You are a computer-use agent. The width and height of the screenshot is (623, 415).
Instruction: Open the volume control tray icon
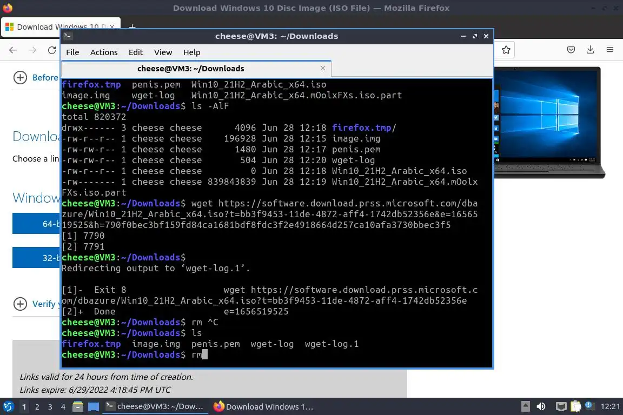pos(541,406)
